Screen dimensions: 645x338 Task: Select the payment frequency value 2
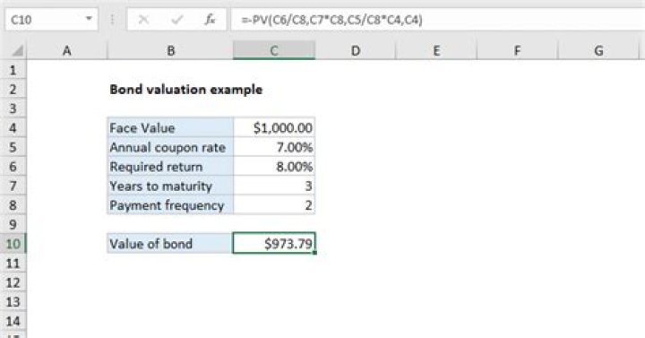point(274,205)
